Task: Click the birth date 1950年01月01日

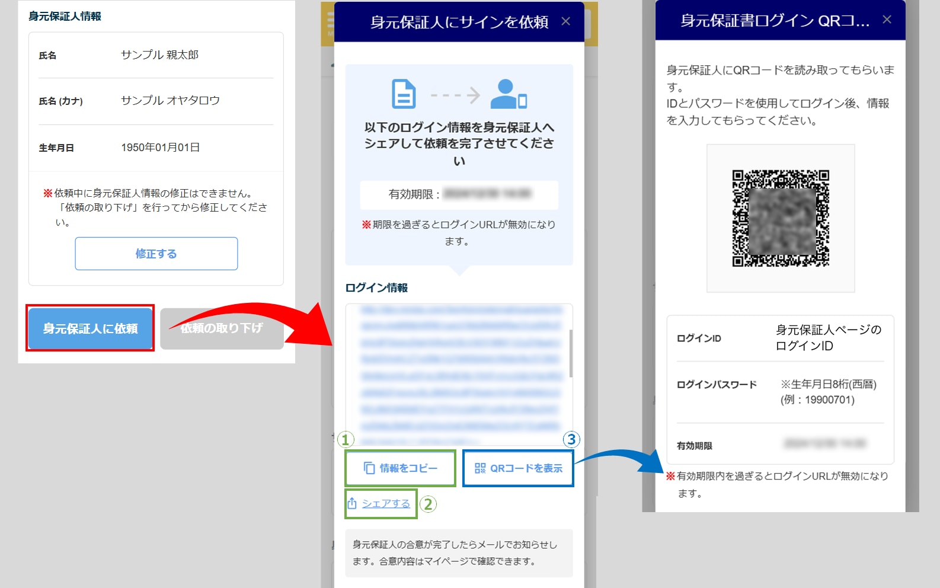Action: (160, 148)
